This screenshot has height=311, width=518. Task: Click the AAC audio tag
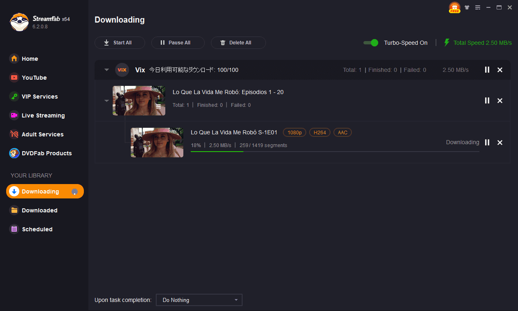click(x=342, y=132)
